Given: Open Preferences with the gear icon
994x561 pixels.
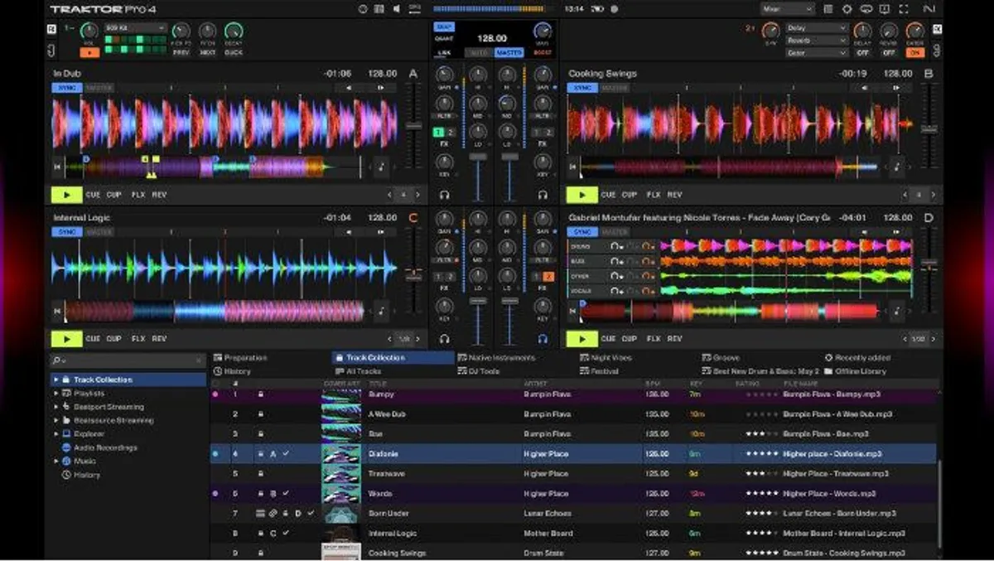Looking at the screenshot, I should click(847, 8).
